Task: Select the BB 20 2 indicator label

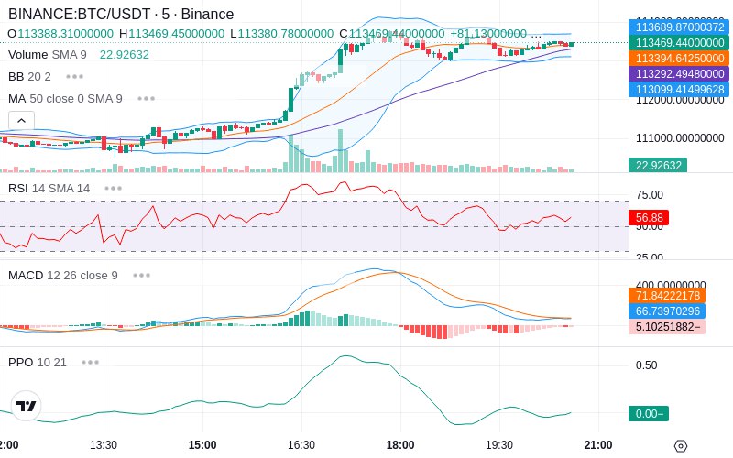Action: point(29,77)
